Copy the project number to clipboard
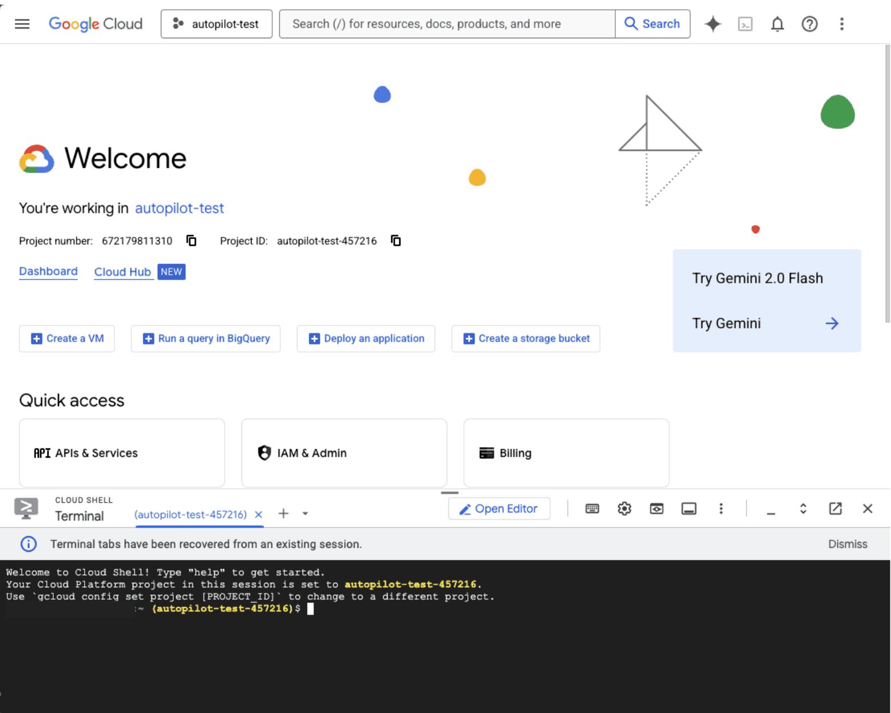891x713 pixels. point(192,241)
